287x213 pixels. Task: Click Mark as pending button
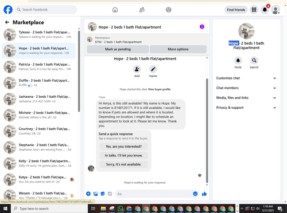pyautogui.click(x=118, y=49)
